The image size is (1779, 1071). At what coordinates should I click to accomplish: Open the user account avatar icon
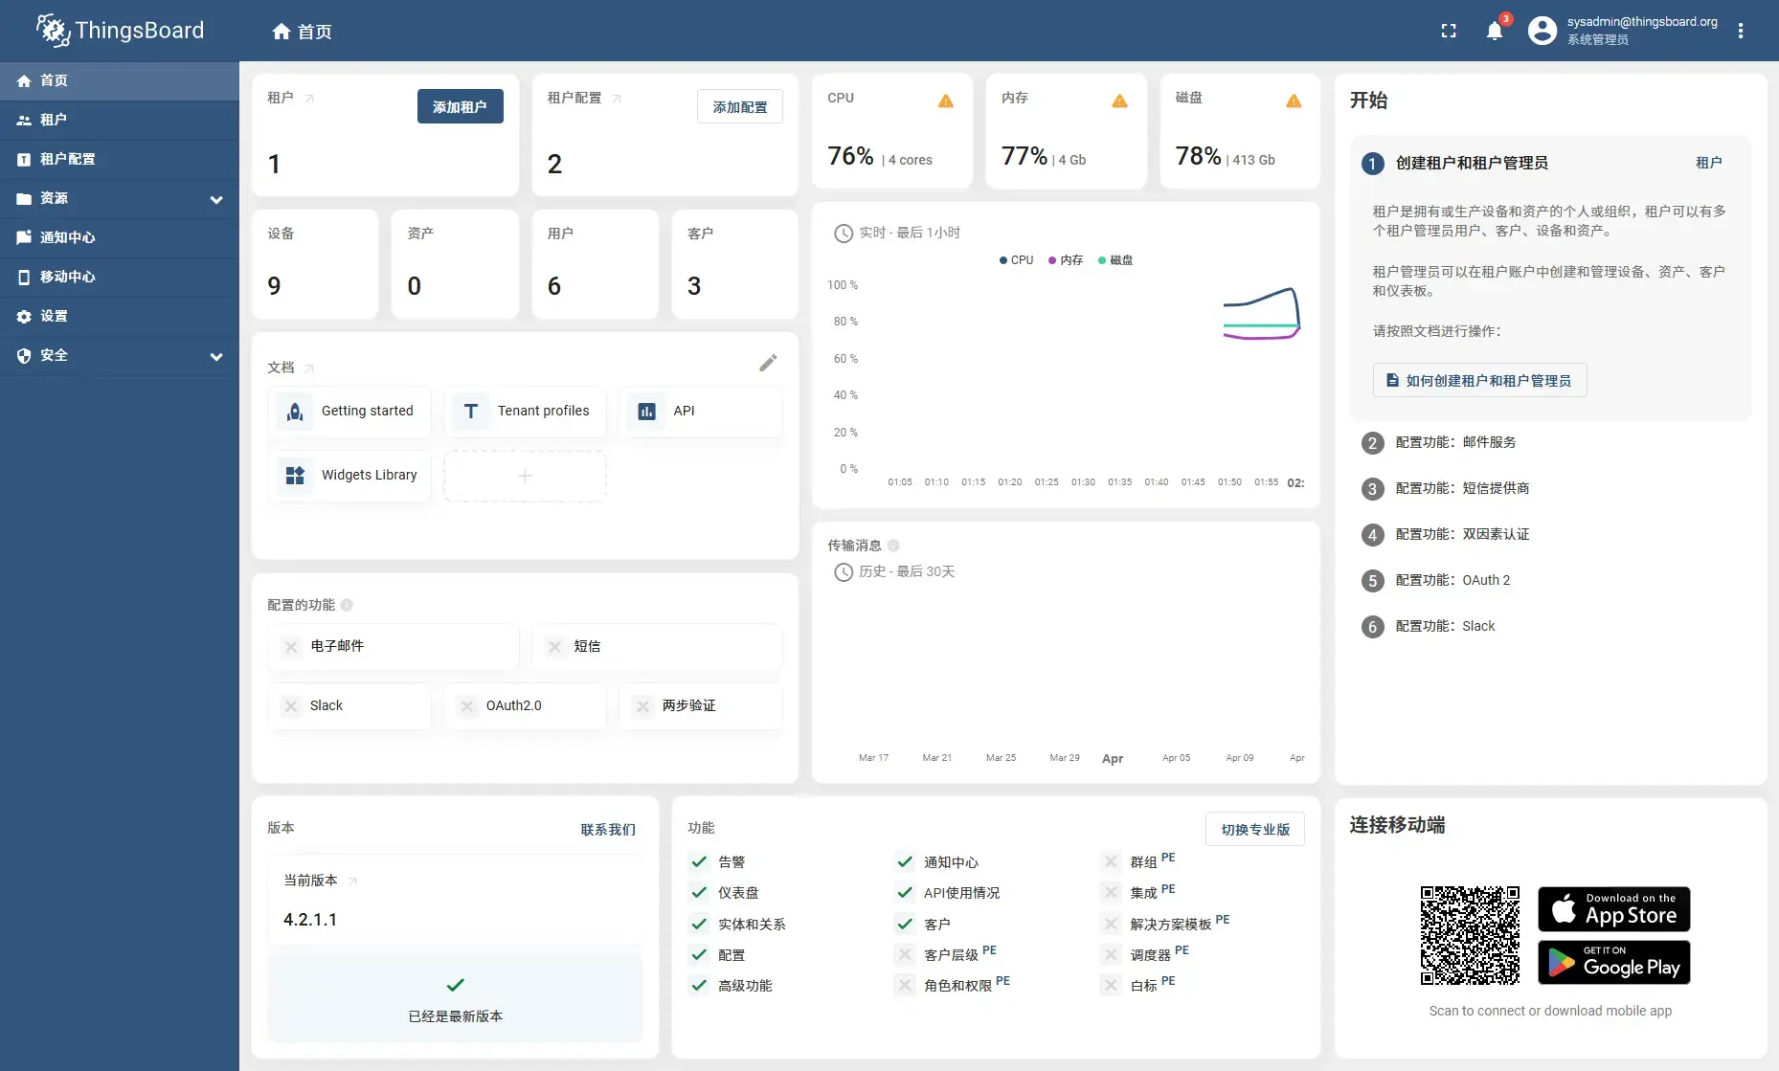click(x=1542, y=31)
